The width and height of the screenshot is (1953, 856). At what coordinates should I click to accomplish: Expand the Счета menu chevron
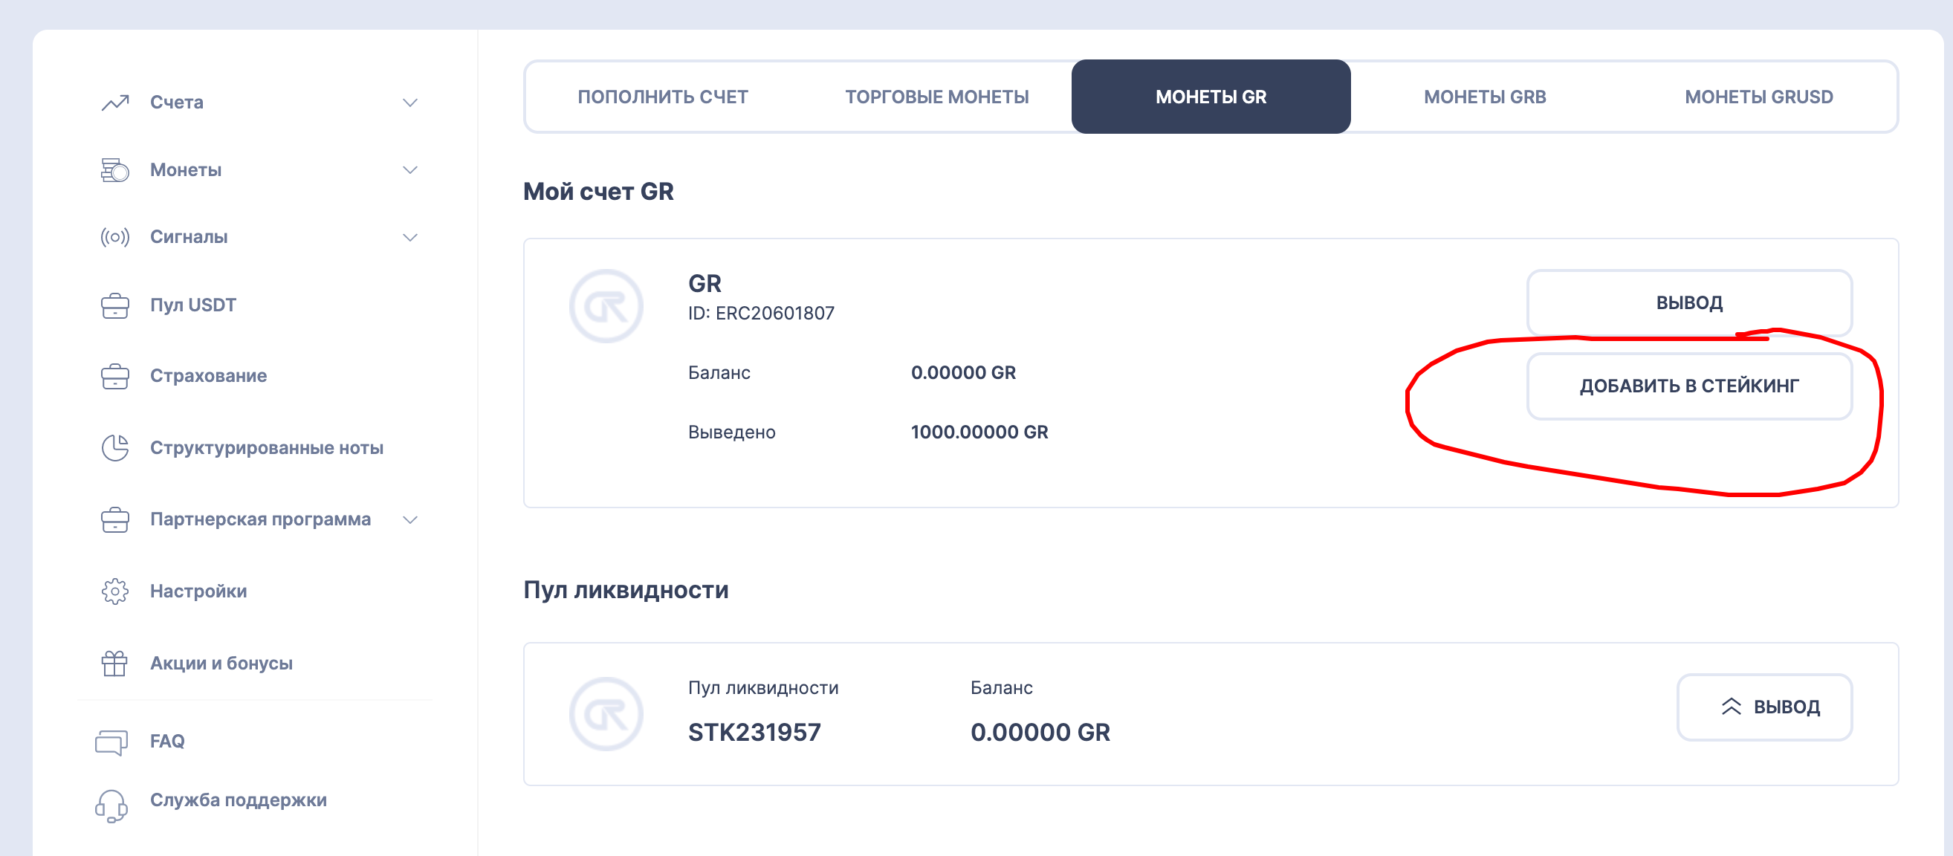(x=410, y=103)
